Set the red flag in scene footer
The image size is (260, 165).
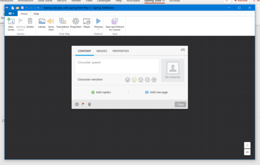click(83, 104)
